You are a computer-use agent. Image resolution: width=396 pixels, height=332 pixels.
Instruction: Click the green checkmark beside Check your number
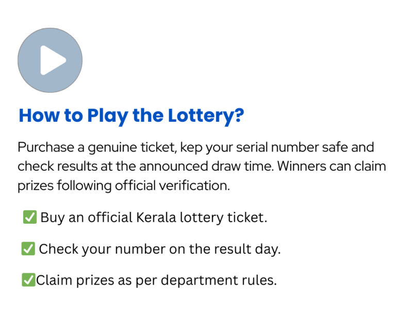28,249
